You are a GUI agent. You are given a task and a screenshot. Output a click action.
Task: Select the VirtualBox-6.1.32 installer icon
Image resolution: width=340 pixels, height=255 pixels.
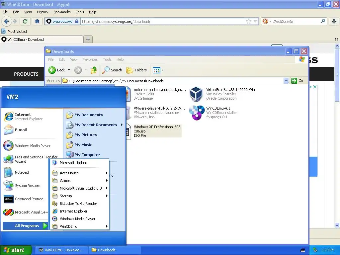coord(196,94)
